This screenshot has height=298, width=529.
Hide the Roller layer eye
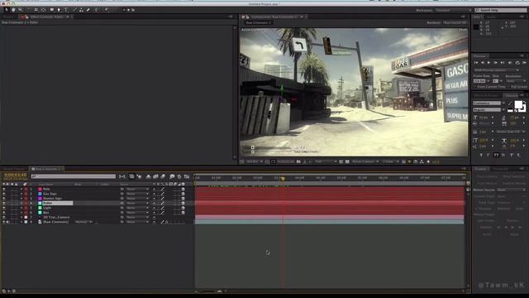click(4, 204)
